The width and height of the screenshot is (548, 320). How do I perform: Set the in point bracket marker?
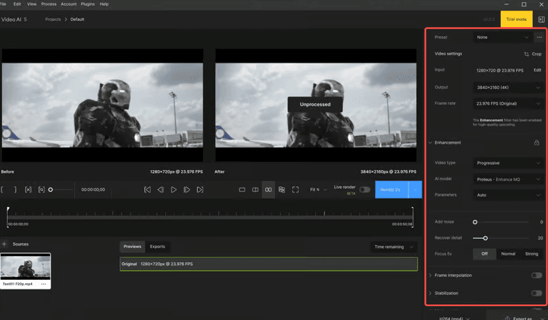[2, 190]
